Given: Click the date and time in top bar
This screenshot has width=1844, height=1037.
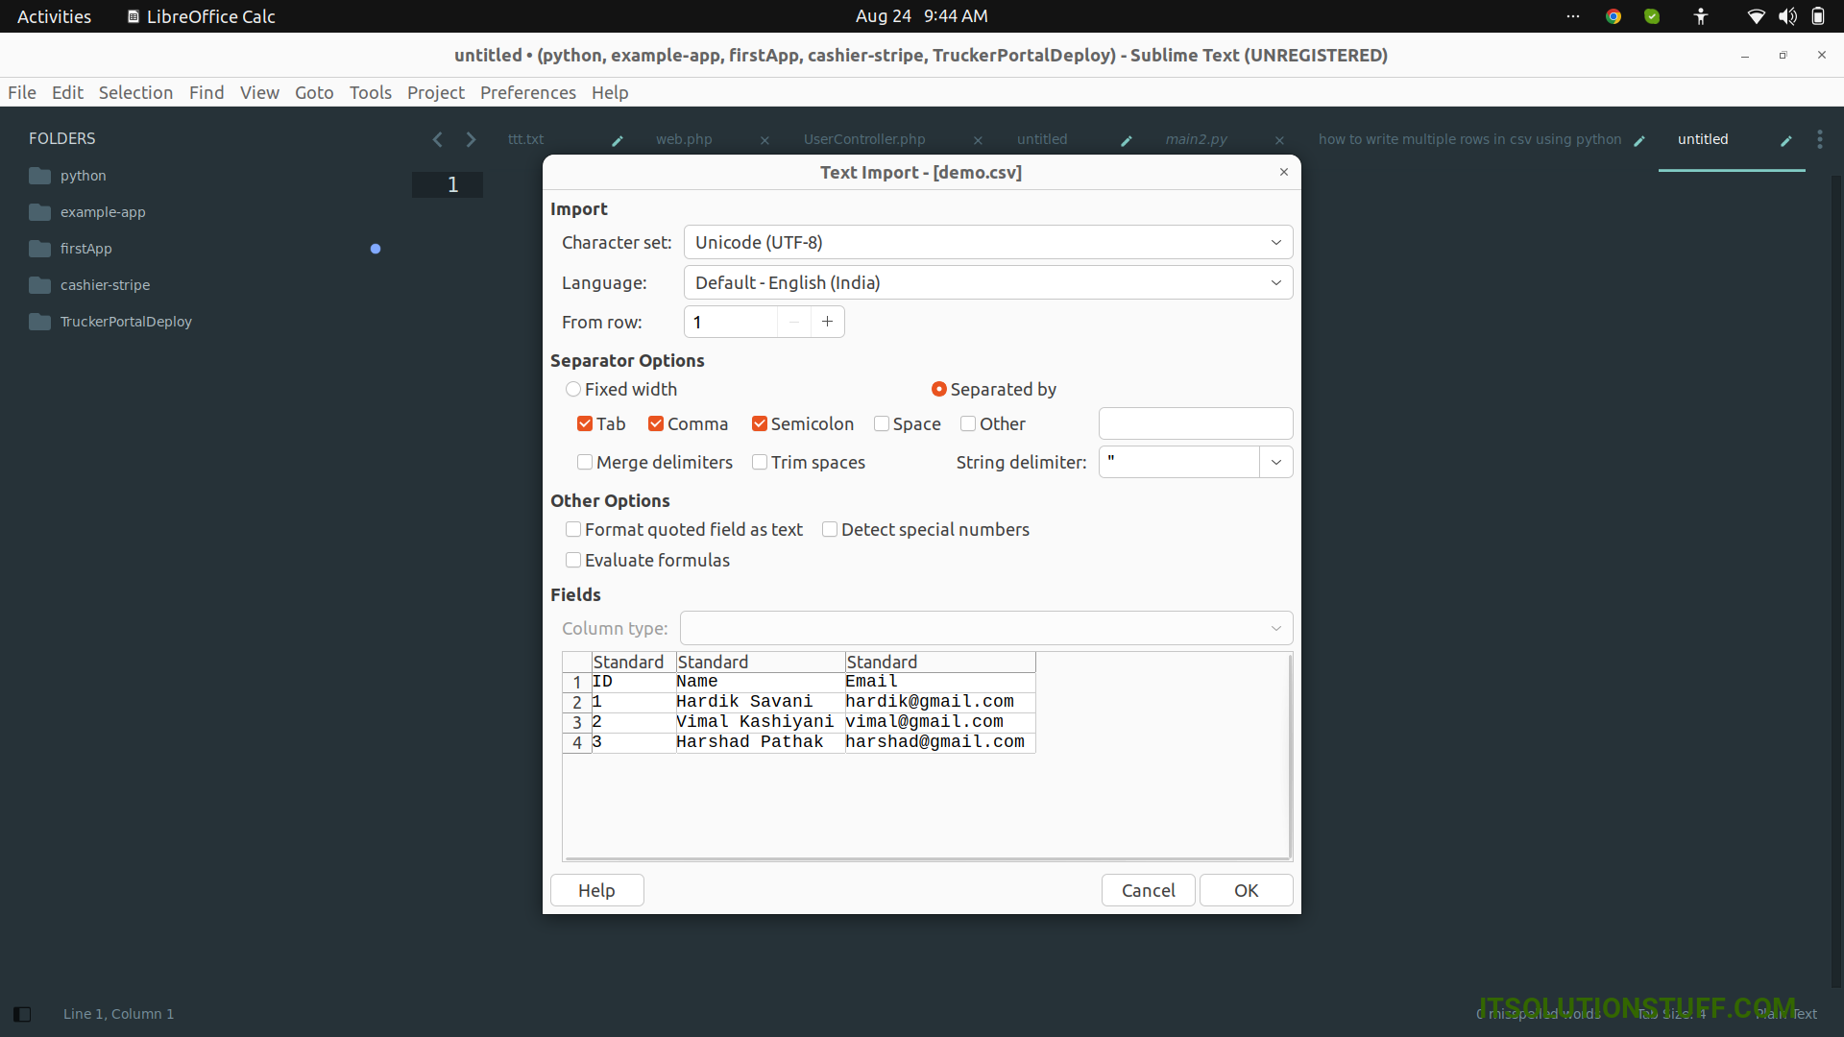Looking at the screenshot, I should pyautogui.click(x=921, y=16).
